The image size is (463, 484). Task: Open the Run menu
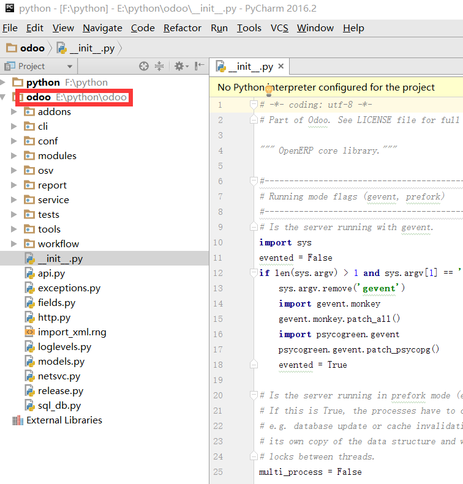click(x=219, y=28)
